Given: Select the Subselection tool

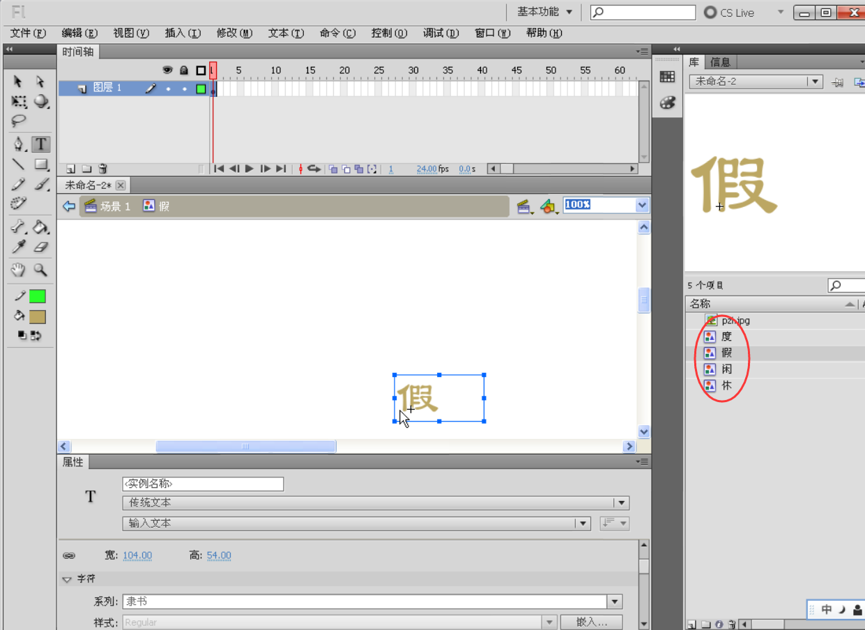Looking at the screenshot, I should 41,82.
